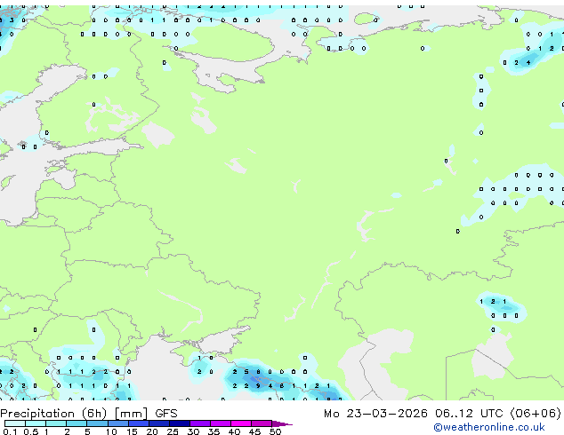Image resolution: width=564 pixels, height=435 pixels.
Task: Click the '20' legend scale label
Action: pos(152,431)
